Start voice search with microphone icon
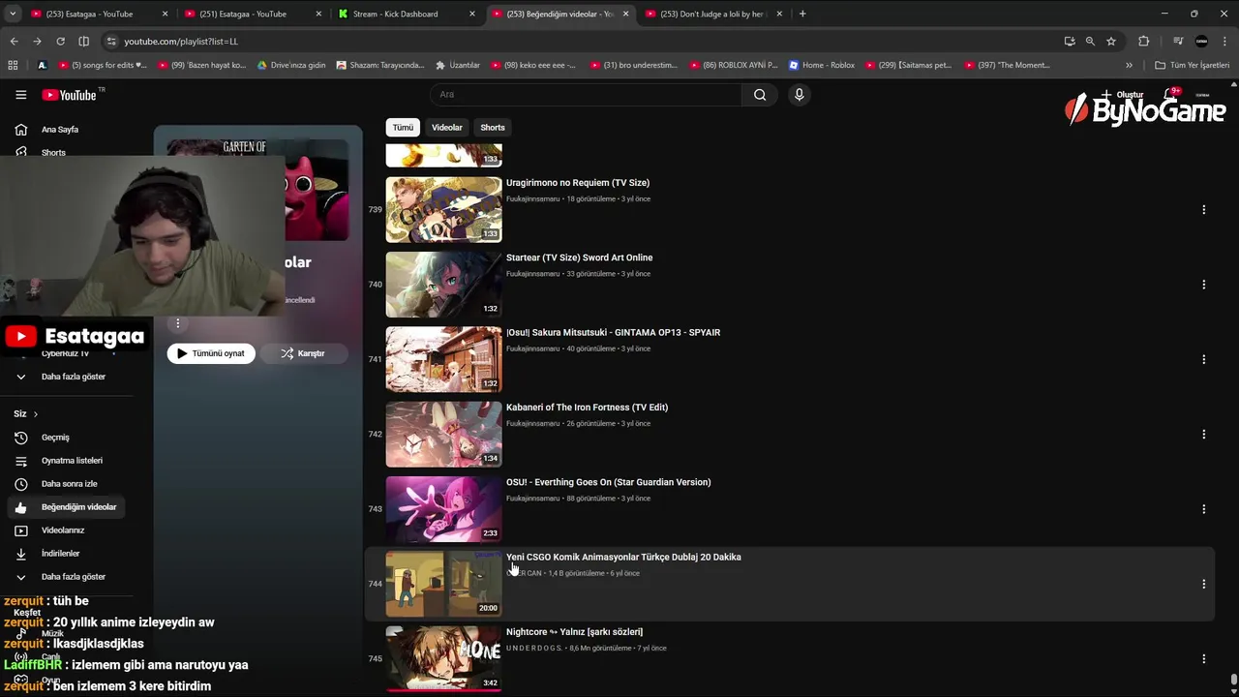Screen dimensions: 1239x697 click(x=799, y=95)
